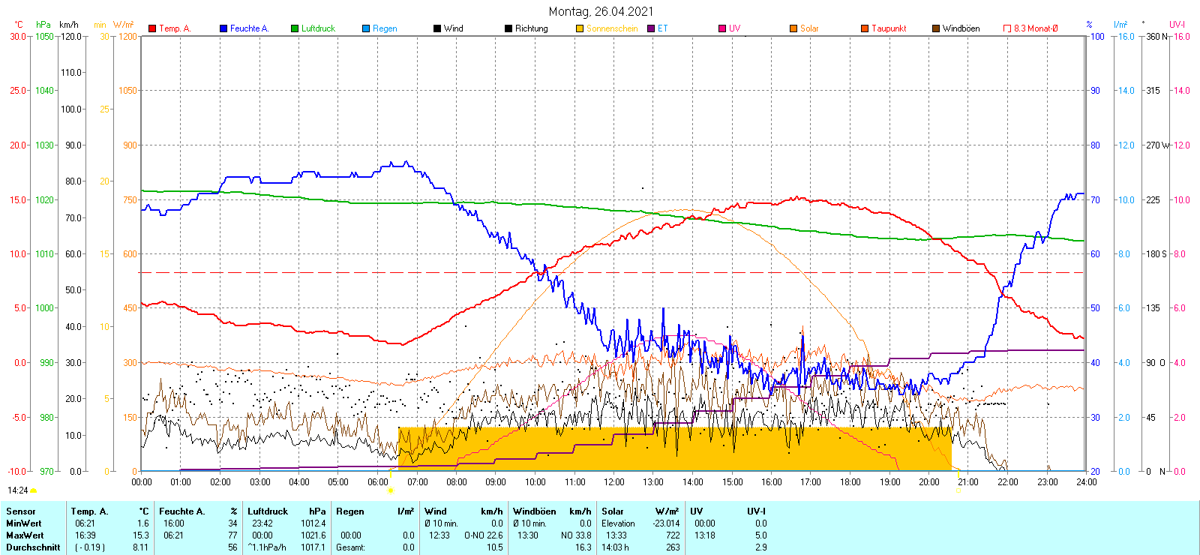
Task: Click the max wind time 12:33
Action: pyautogui.click(x=439, y=535)
